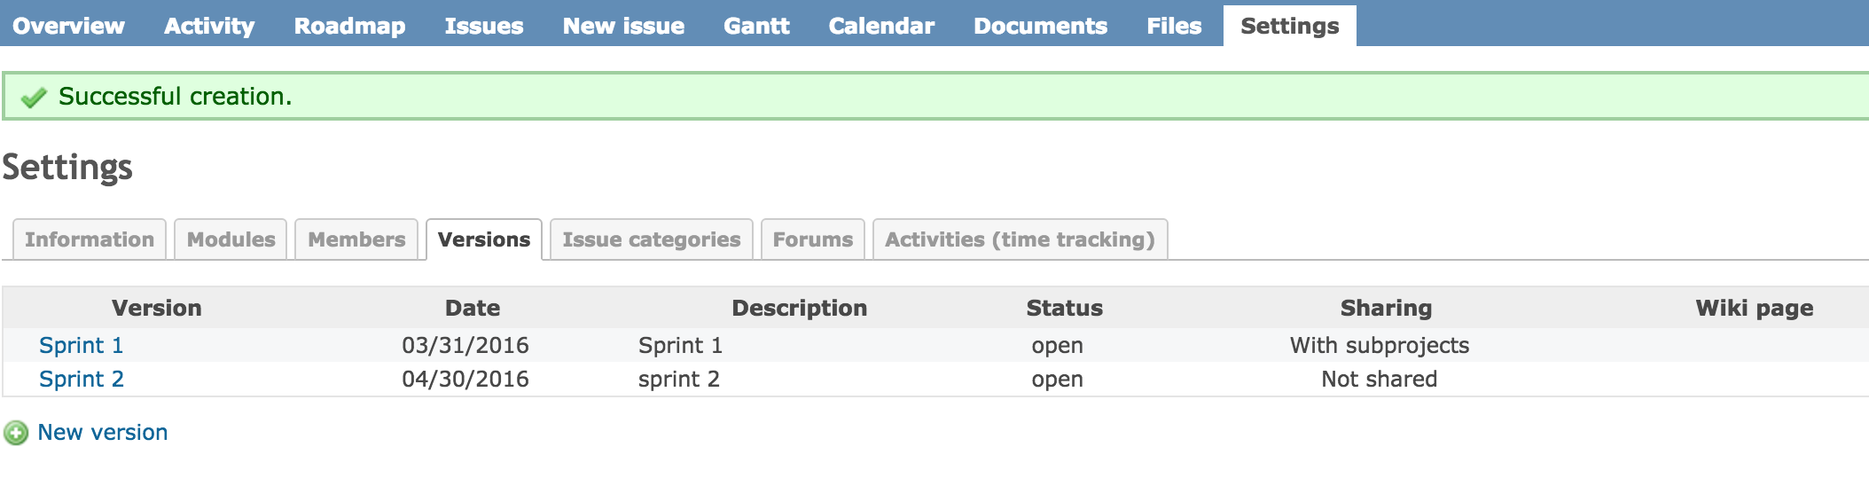This screenshot has width=1869, height=486.
Task: Select Activities (time tracking) tab
Action: pyautogui.click(x=1021, y=239)
